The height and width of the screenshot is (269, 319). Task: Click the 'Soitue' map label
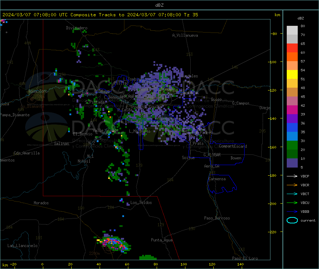click(x=188, y=158)
